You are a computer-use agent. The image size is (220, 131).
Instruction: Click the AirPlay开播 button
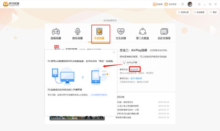[130, 62]
